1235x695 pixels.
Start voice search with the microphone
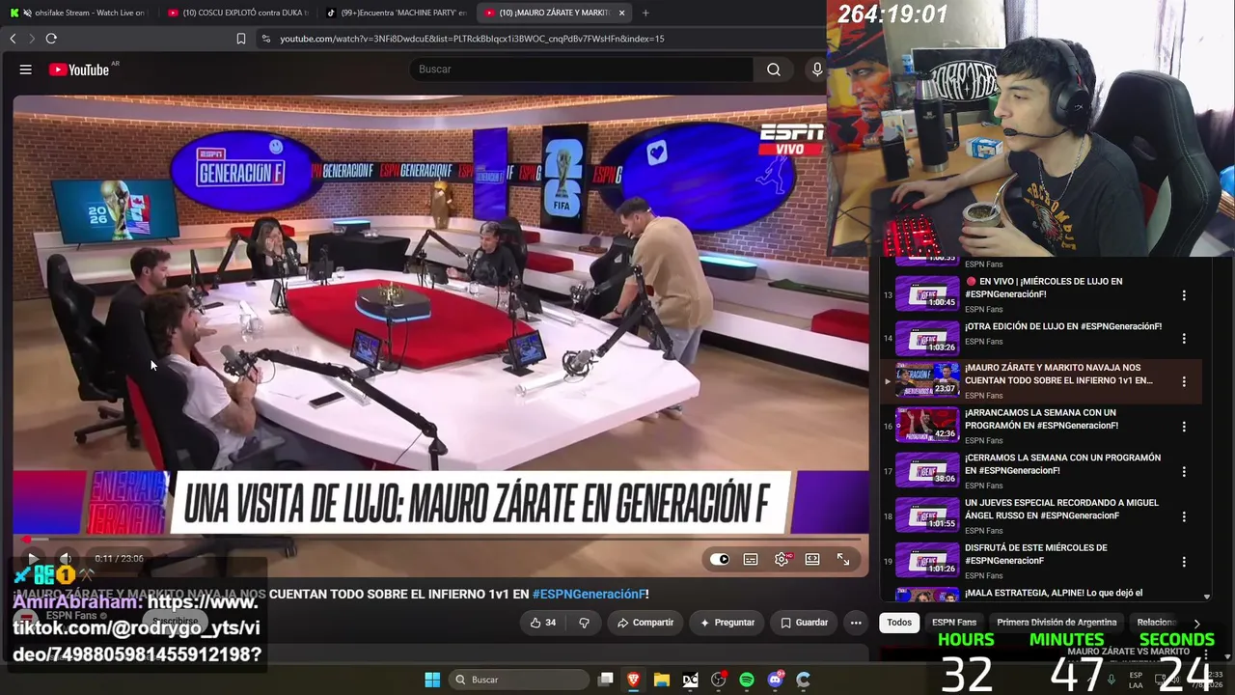click(817, 69)
